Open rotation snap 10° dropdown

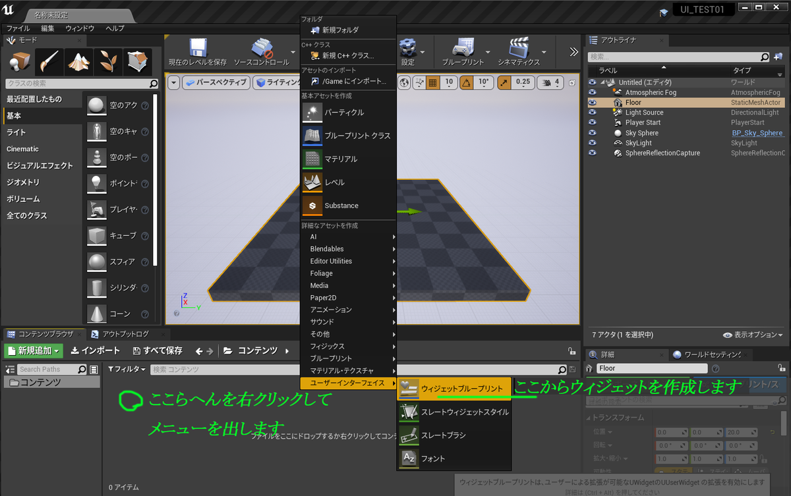click(484, 82)
